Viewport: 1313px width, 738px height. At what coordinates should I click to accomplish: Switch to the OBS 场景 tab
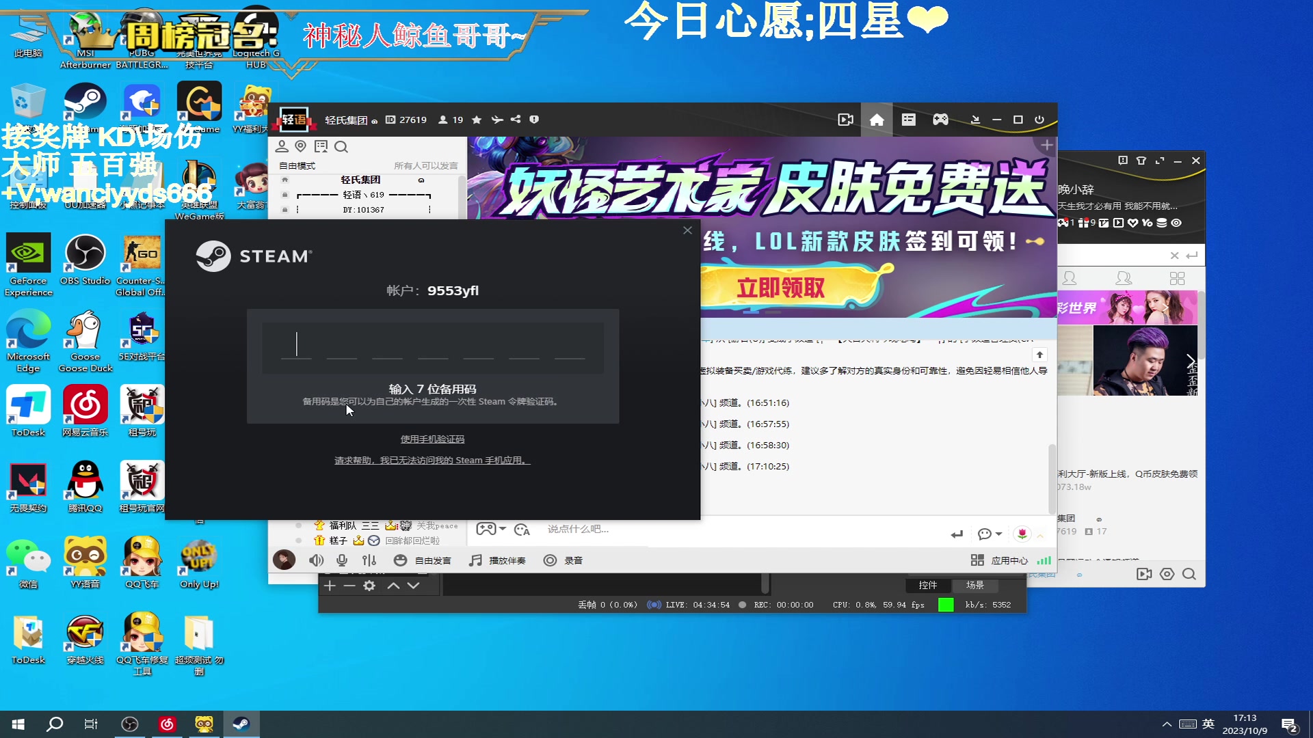975,585
